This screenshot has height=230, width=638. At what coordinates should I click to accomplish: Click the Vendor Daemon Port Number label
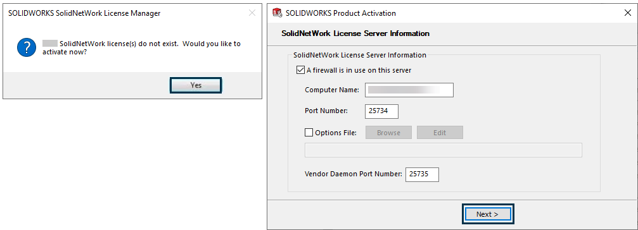click(x=353, y=174)
